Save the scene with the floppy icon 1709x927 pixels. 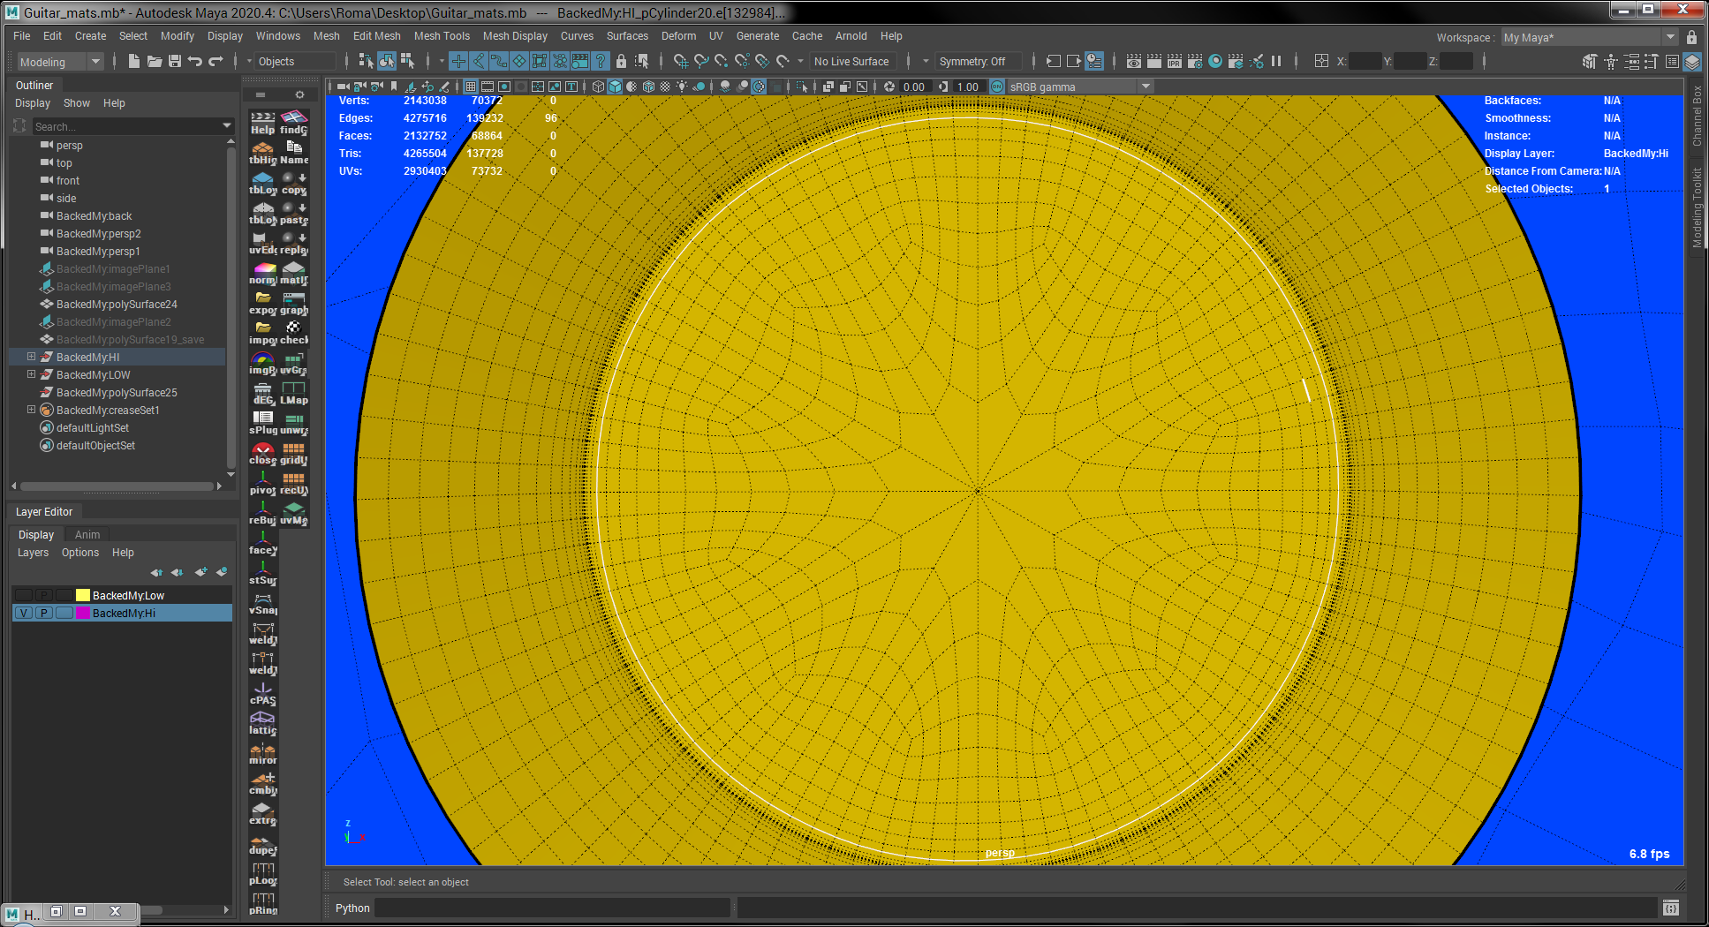click(x=174, y=61)
